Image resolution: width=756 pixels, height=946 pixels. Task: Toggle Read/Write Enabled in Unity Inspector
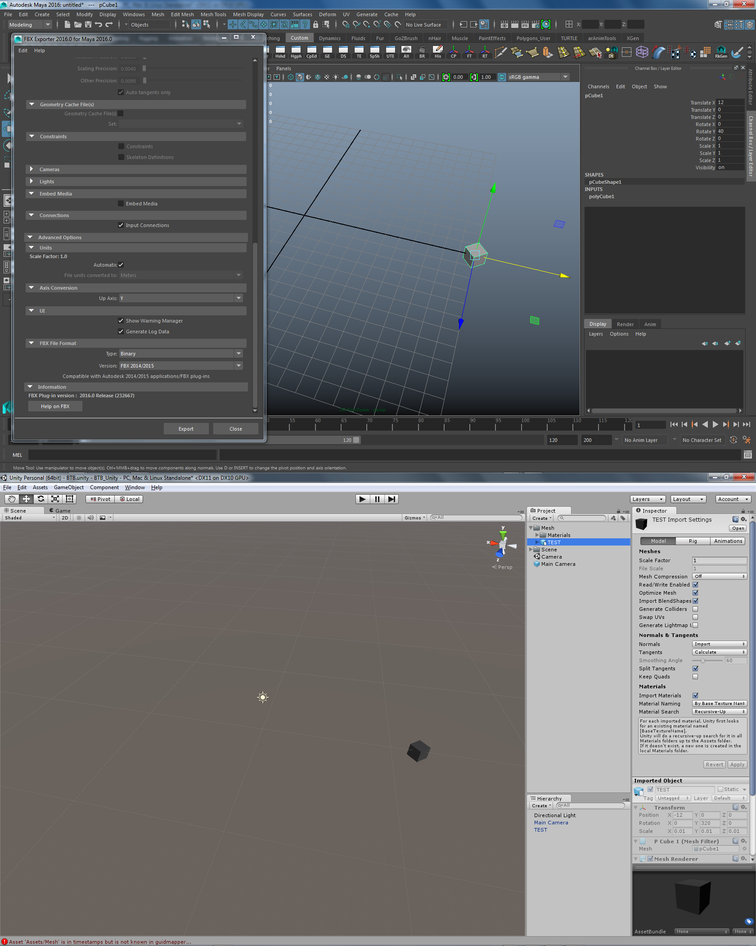pyautogui.click(x=695, y=585)
